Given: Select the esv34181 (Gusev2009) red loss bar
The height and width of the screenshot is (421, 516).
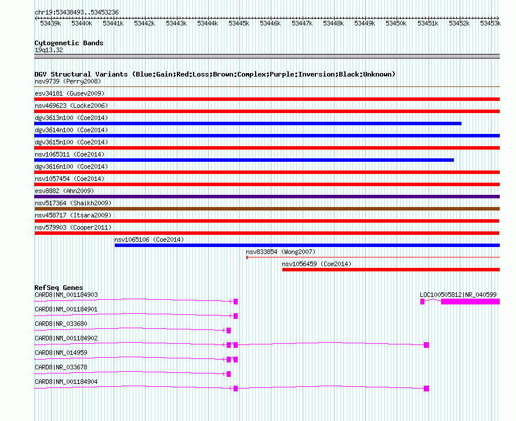Looking at the screenshot, I should (x=267, y=99).
